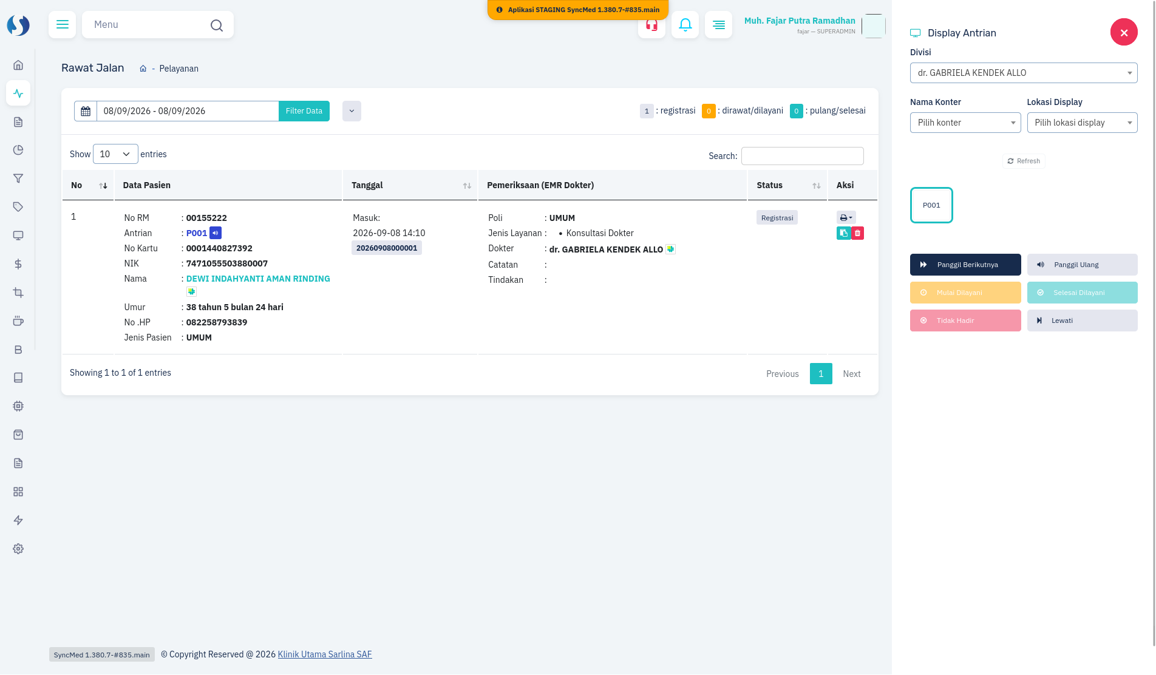Click the teal copy icon in Aksi column

844,233
